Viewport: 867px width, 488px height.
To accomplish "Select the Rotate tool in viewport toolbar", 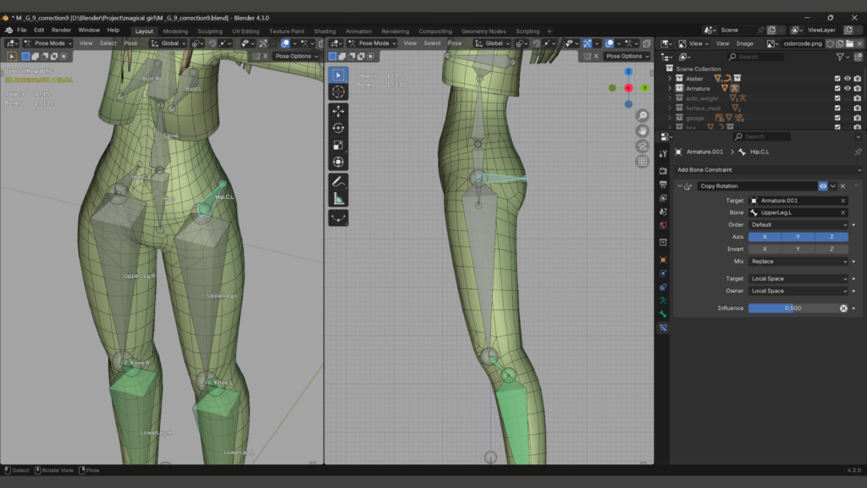I will (x=338, y=128).
